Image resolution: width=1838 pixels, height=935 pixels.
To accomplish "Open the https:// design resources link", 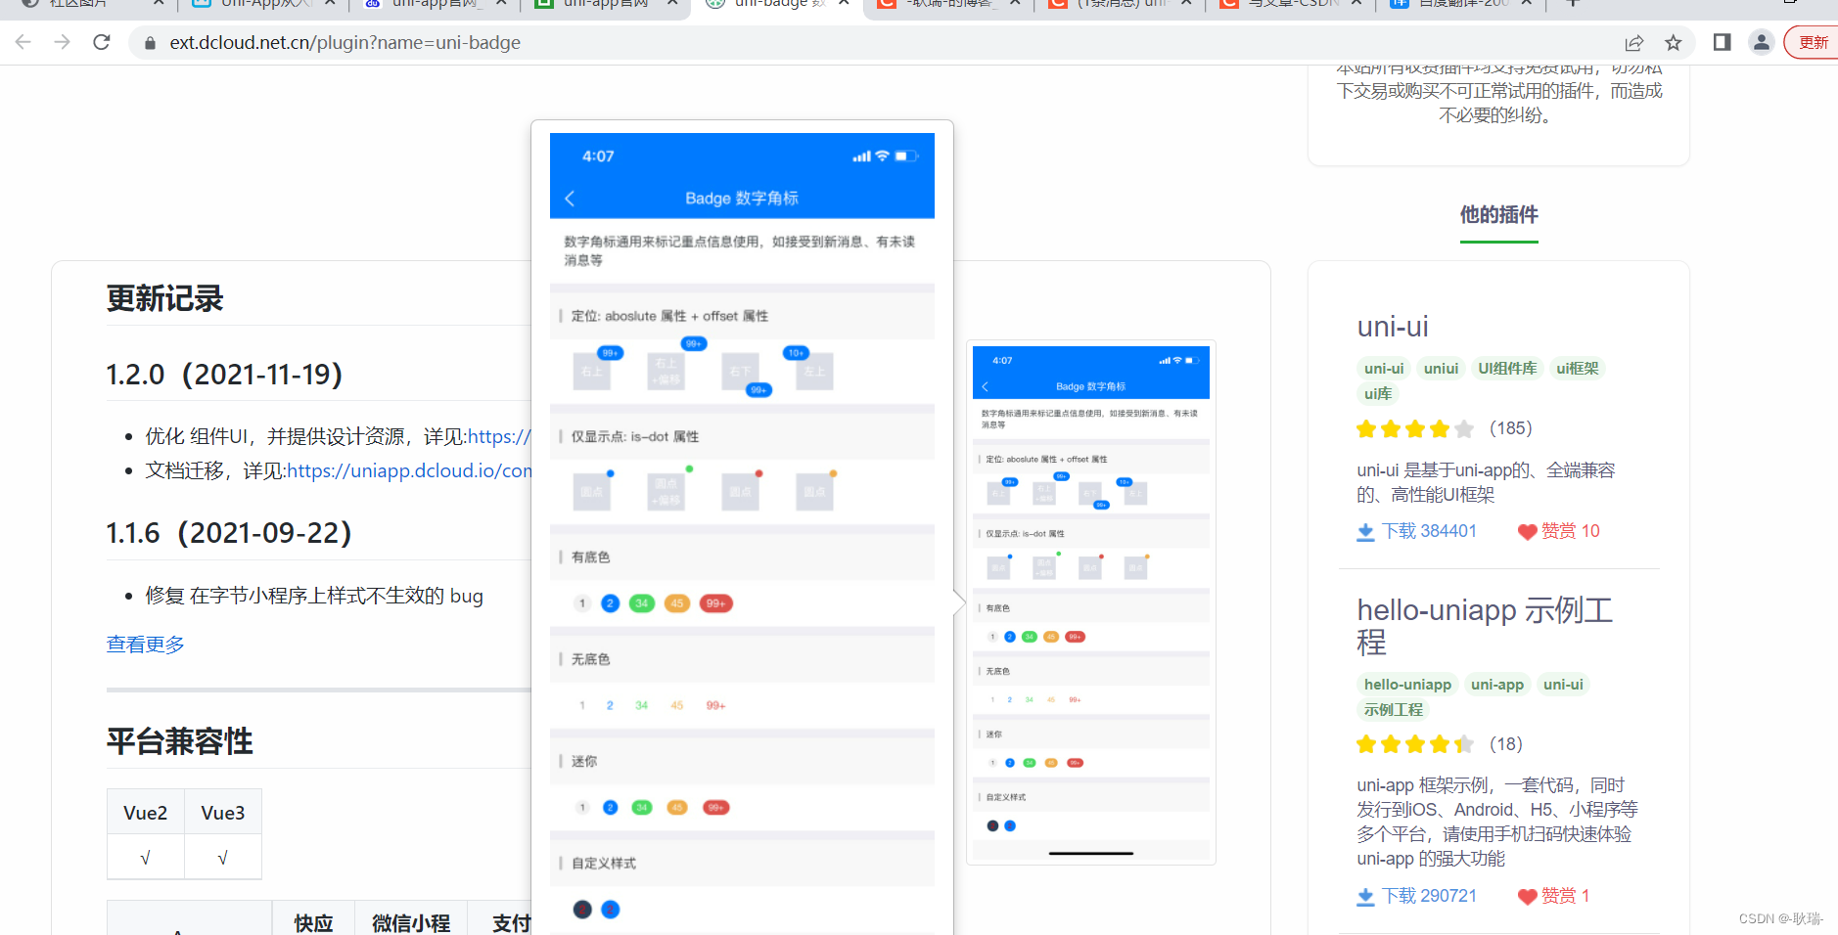I will 499,436.
